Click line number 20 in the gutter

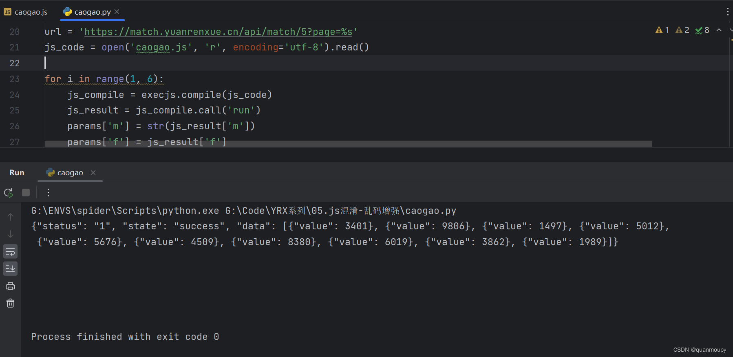[x=15, y=32]
